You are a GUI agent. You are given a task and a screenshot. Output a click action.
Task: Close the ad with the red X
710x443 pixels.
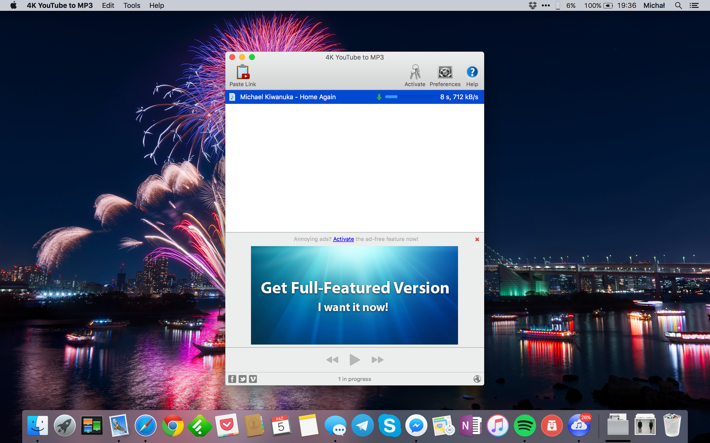click(477, 239)
